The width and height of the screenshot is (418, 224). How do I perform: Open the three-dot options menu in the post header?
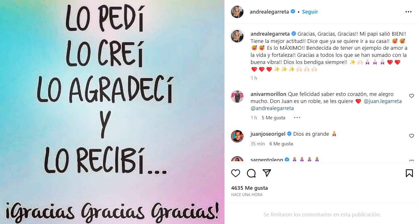click(x=408, y=12)
